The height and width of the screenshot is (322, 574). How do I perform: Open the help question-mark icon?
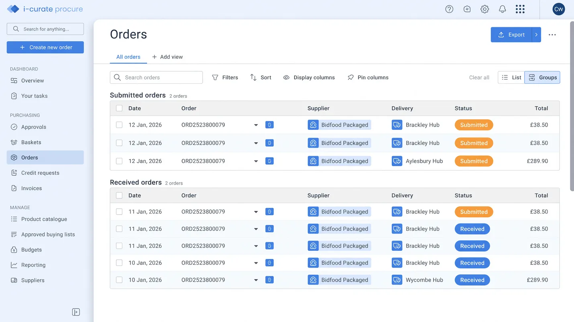tap(449, 9)
